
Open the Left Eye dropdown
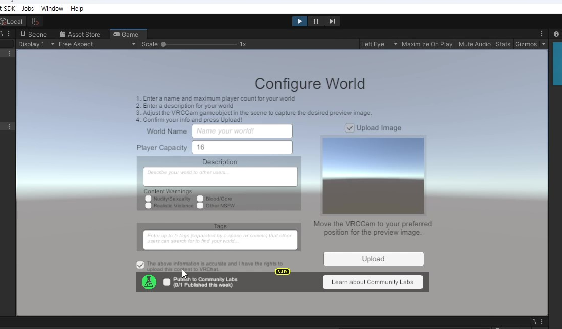pos(379,44)
